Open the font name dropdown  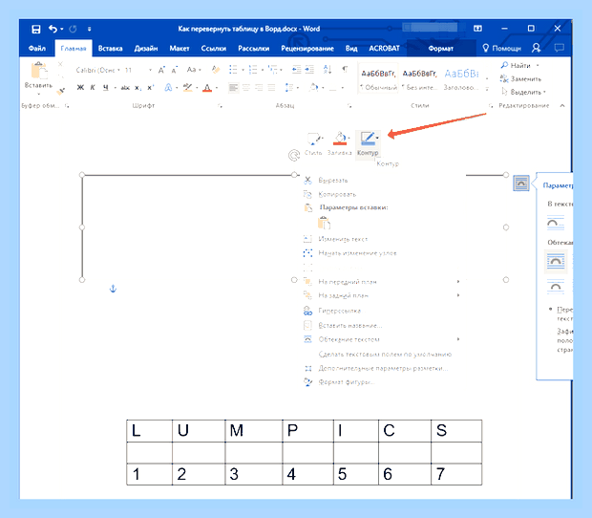97,70
